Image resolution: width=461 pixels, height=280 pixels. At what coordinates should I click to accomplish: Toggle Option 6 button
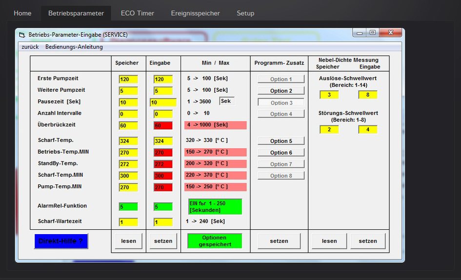[281, 152]
